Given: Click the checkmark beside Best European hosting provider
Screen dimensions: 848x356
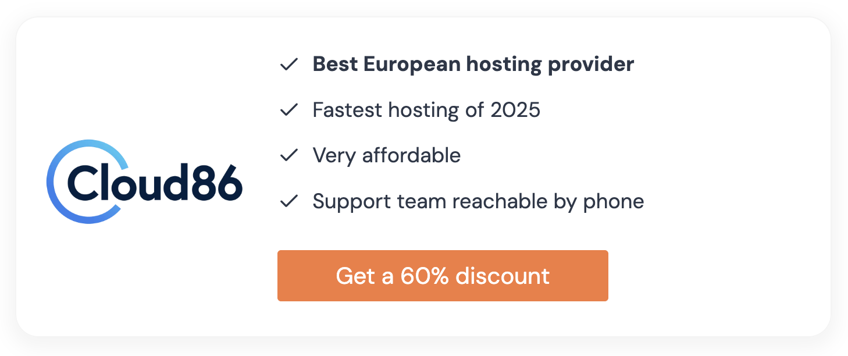Looking at the screenshot, I should [x=289, y=65].
